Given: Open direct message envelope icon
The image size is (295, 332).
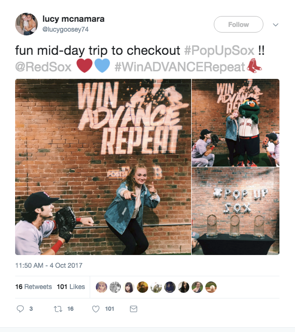Looking at the screenshot, I should point(133,309).
